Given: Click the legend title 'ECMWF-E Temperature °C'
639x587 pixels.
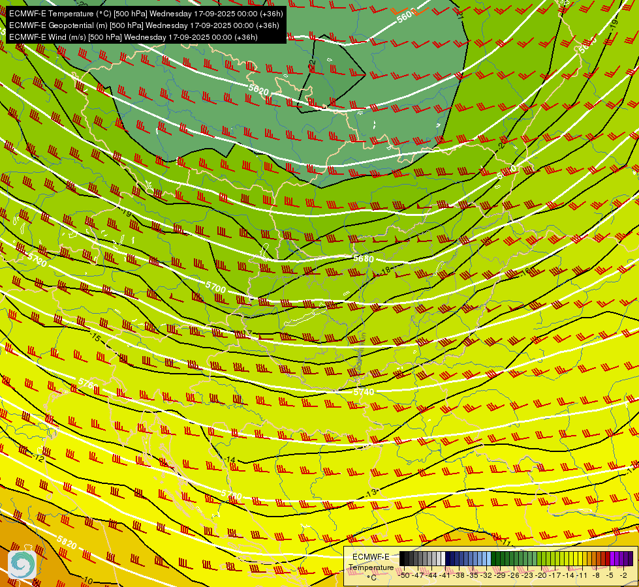Looking at the screenshot, I should point(371,567).
